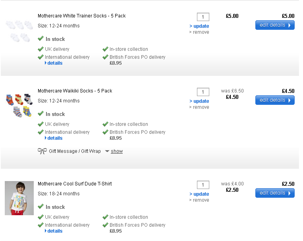Click quantity field for White Trainer Socks

point(203,17)
